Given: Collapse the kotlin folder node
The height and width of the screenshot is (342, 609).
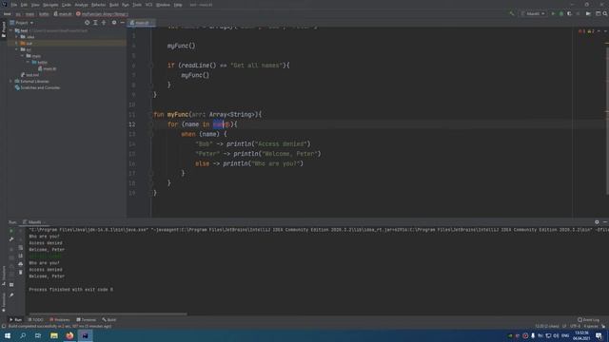Looking at the screenshot, I should click(x=28, y=62).
